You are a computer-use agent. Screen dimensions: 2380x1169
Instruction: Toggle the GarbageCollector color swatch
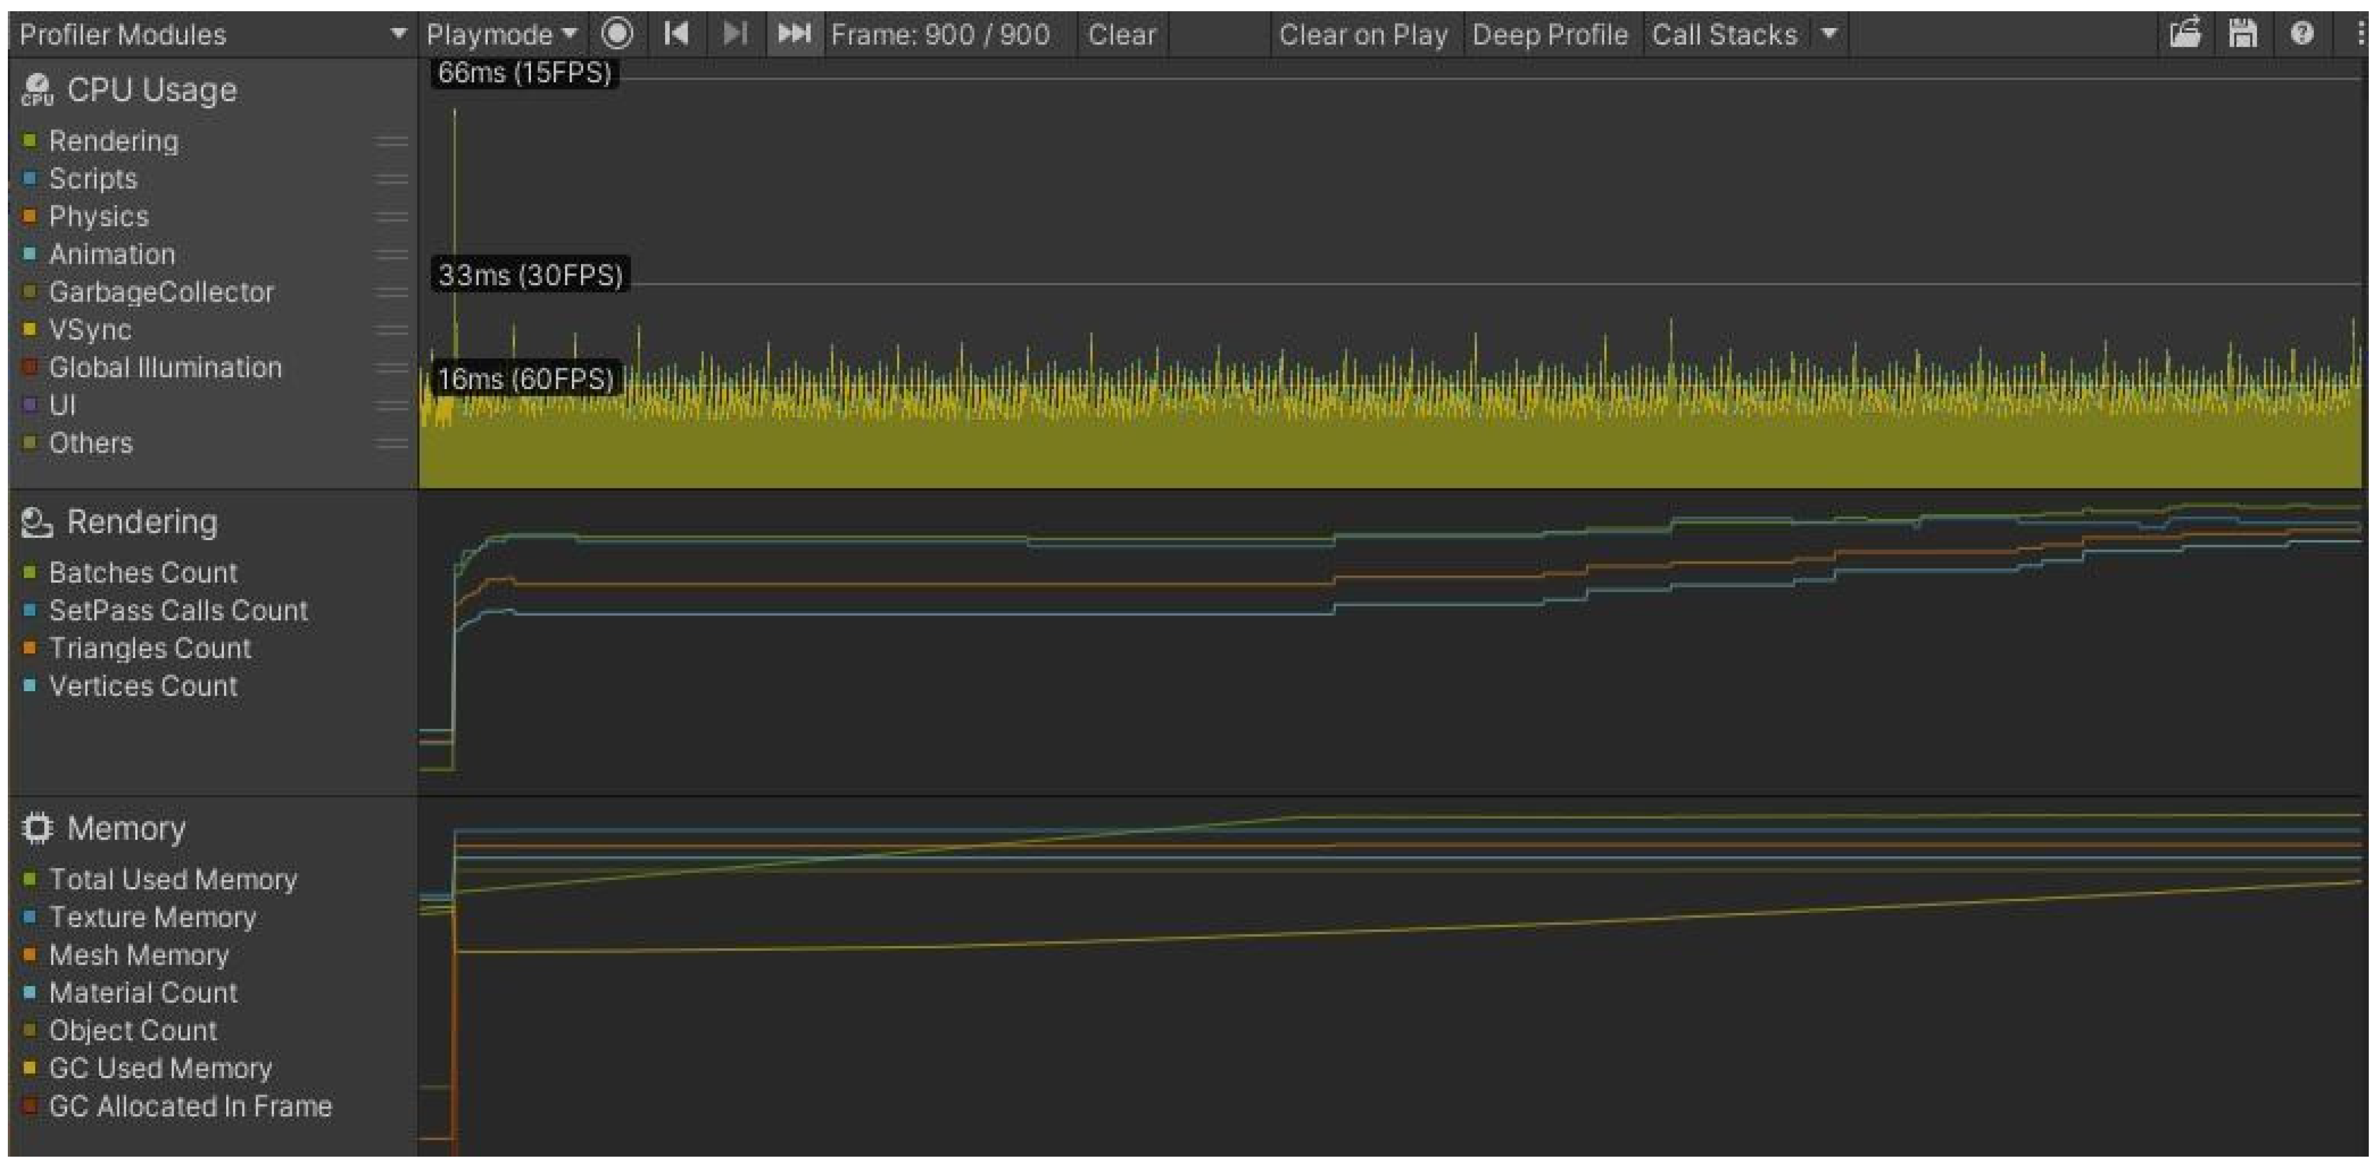pyautogui.click(x=30, y=292)
